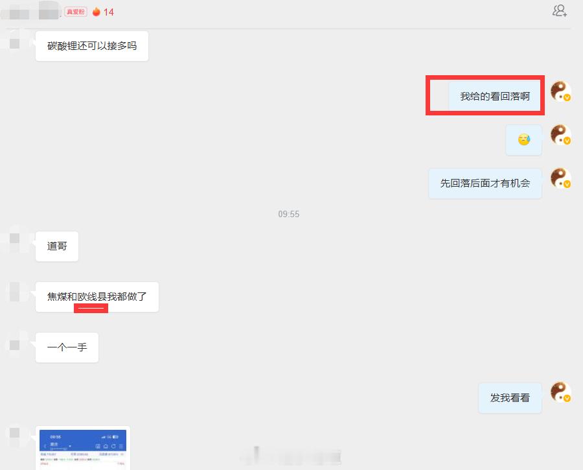Screen dimensions: 583x470
Task: Click the blurred avatar beside 道哥
Action: click(x=15, y=241)
